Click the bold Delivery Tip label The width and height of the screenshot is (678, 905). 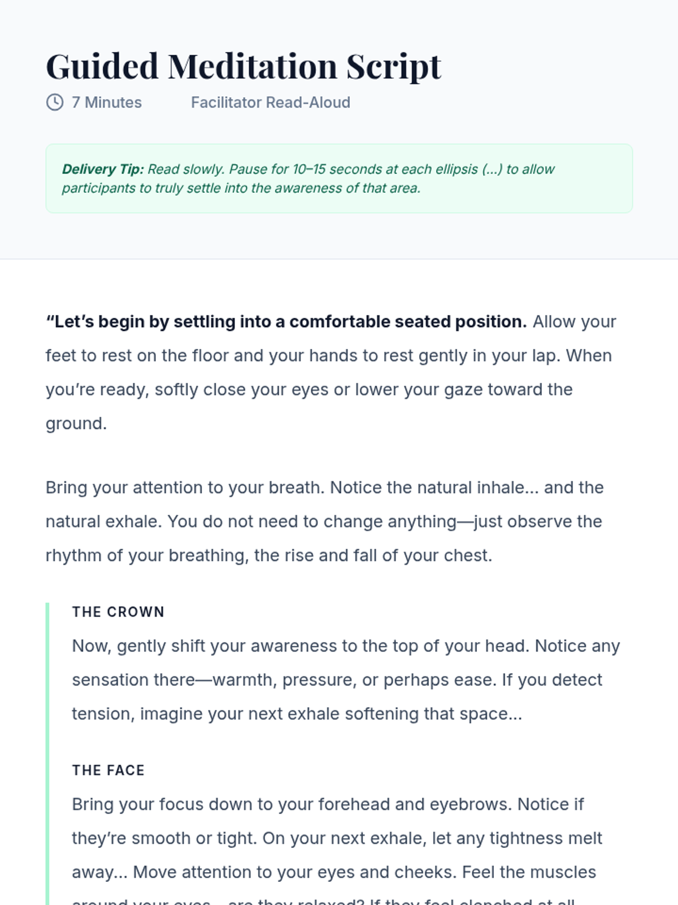pos(103,169)
